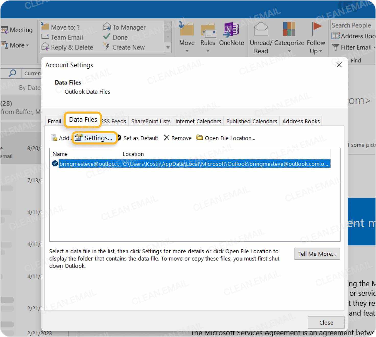Open the Internet Calendars tab
Image resolution: width=376 pixels, height=337 pixels.
tap(198, 121)
